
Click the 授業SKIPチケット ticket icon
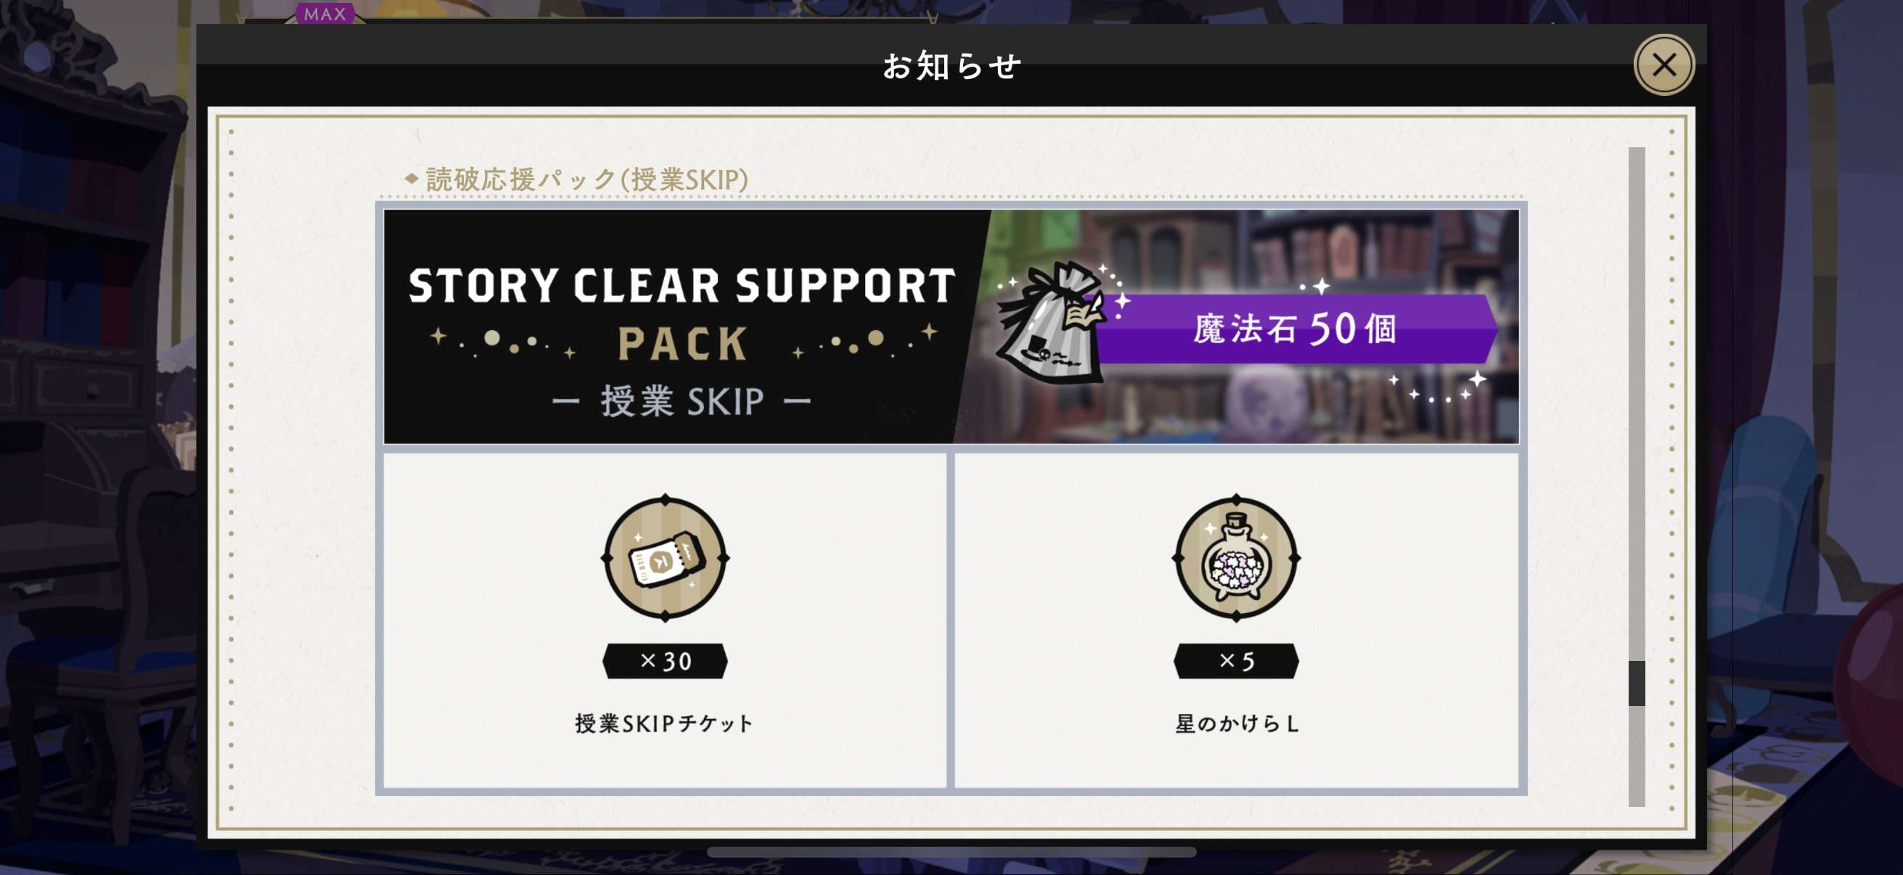point(665,558)
